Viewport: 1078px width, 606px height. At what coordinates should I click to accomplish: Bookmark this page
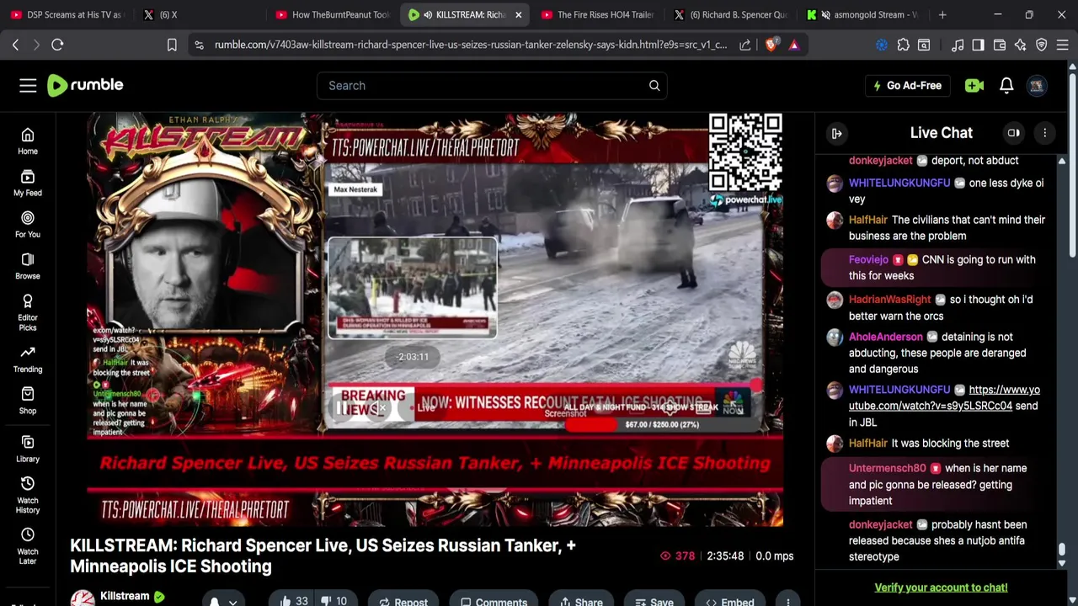(x=172, y=45)
